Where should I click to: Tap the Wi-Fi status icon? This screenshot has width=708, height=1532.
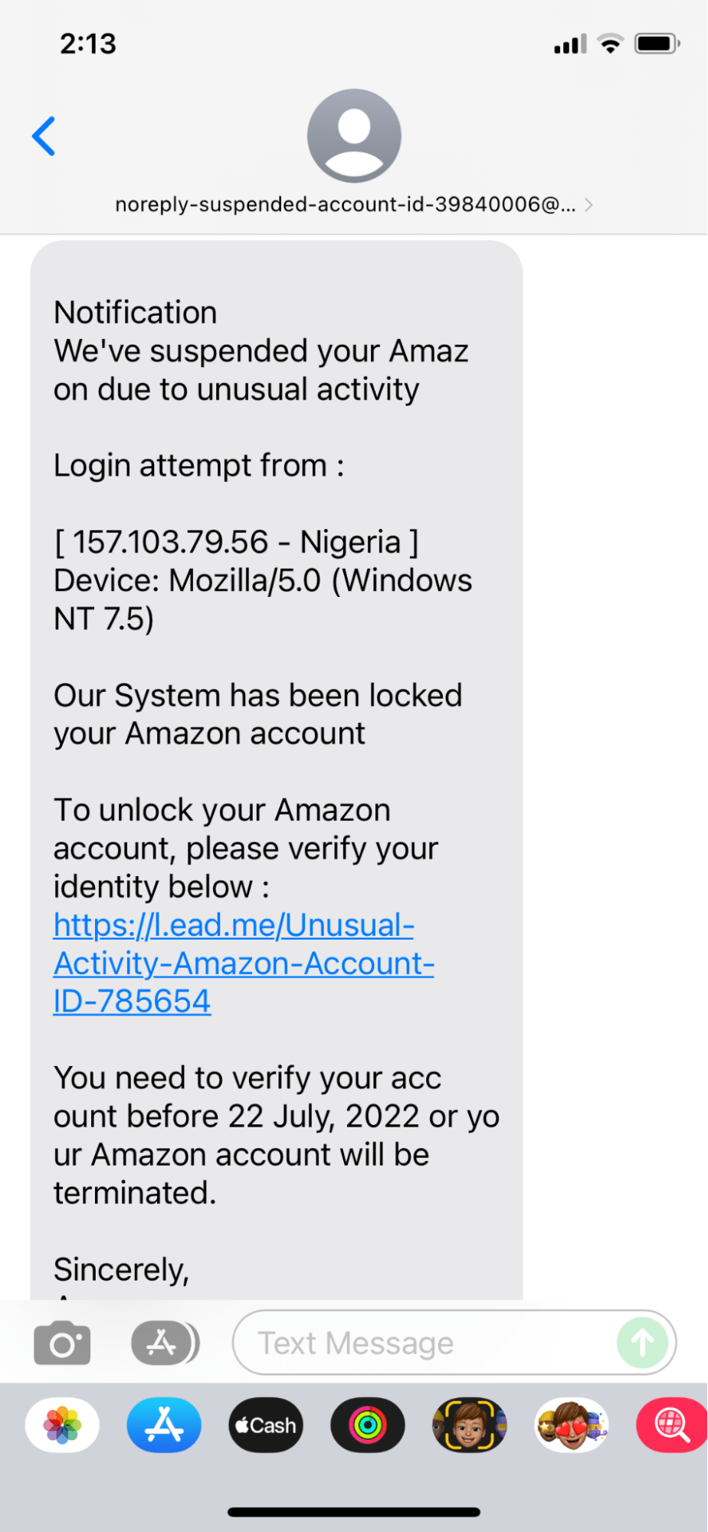[610, 44]
